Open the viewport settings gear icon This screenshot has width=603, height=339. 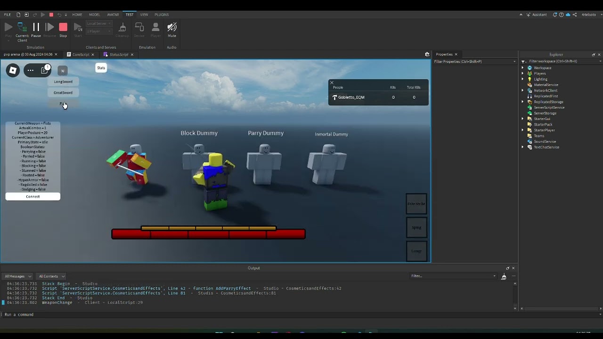(x=427, y=55)
